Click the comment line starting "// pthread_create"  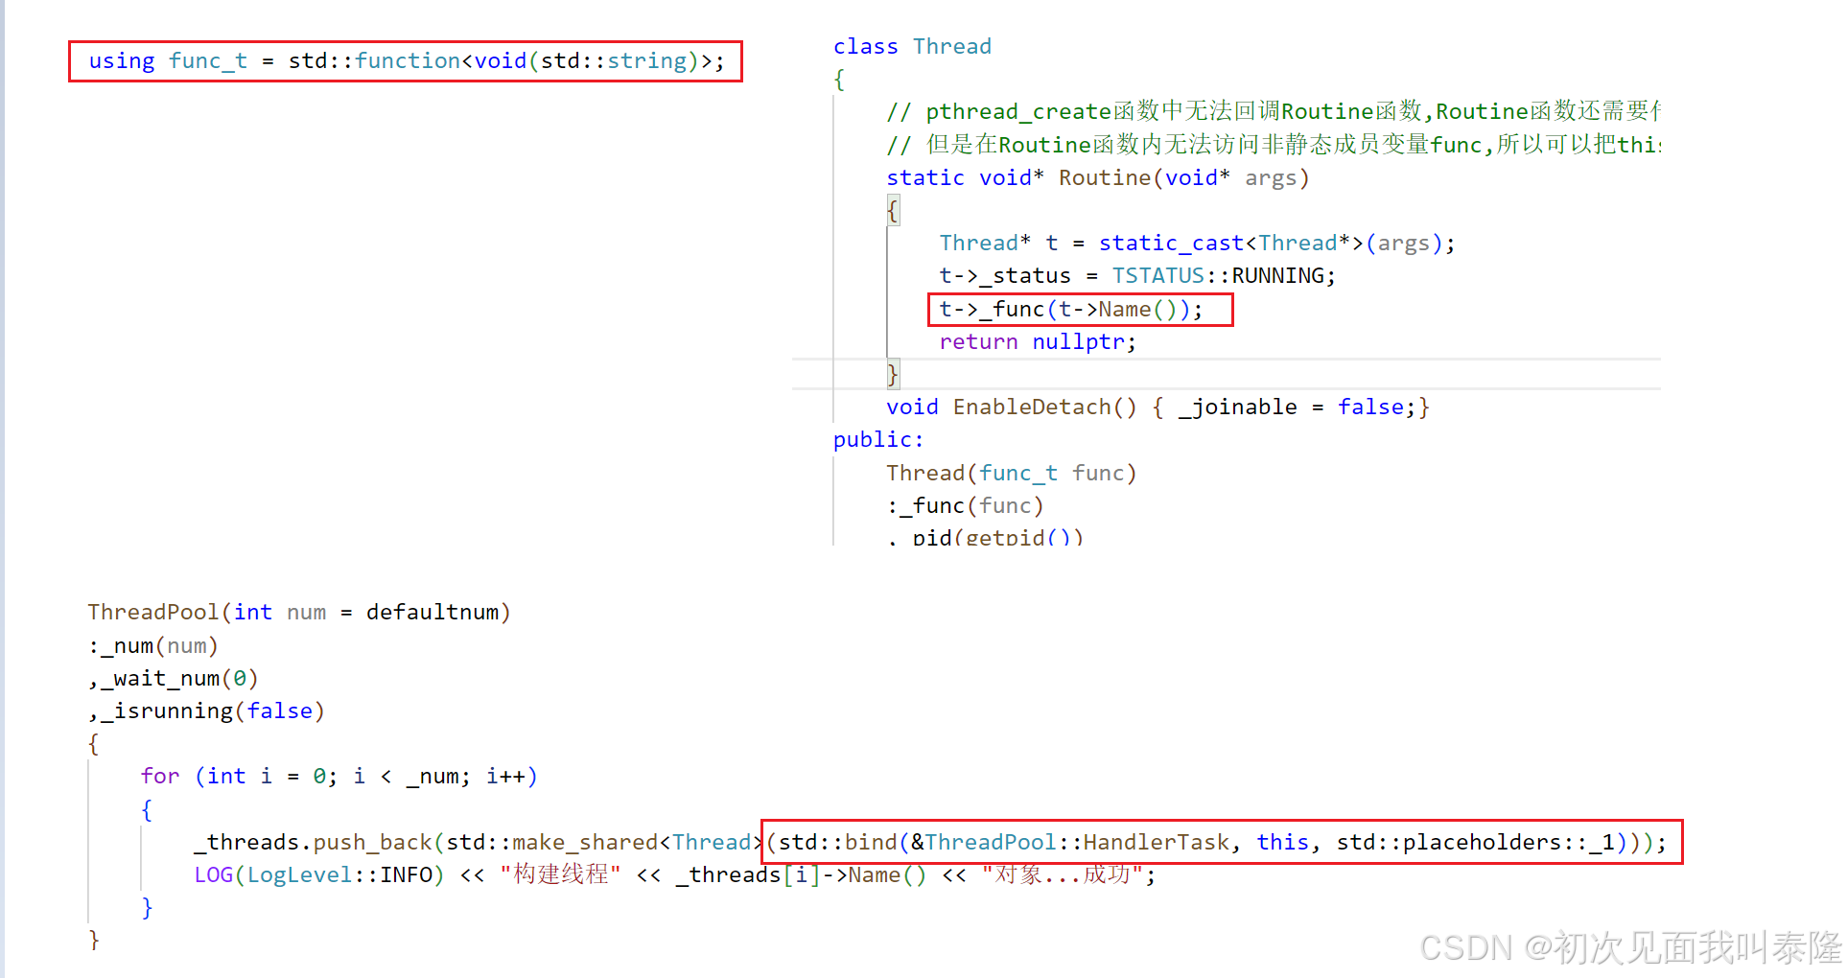click(1274, 111)
